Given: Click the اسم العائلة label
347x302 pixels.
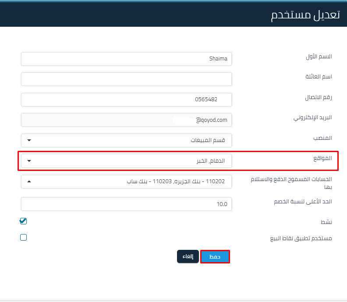Looking at the screenshot, I should (x=319, y=77).
